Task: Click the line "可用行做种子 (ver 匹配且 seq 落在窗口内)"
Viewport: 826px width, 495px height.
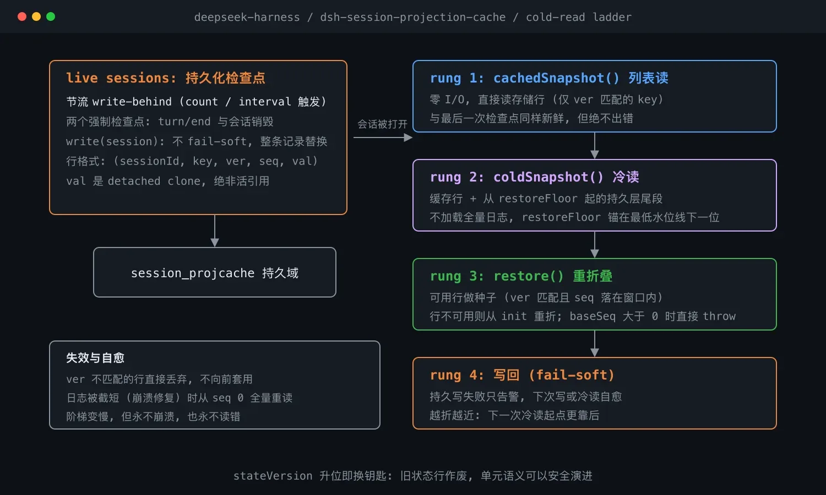Action: 546,298
